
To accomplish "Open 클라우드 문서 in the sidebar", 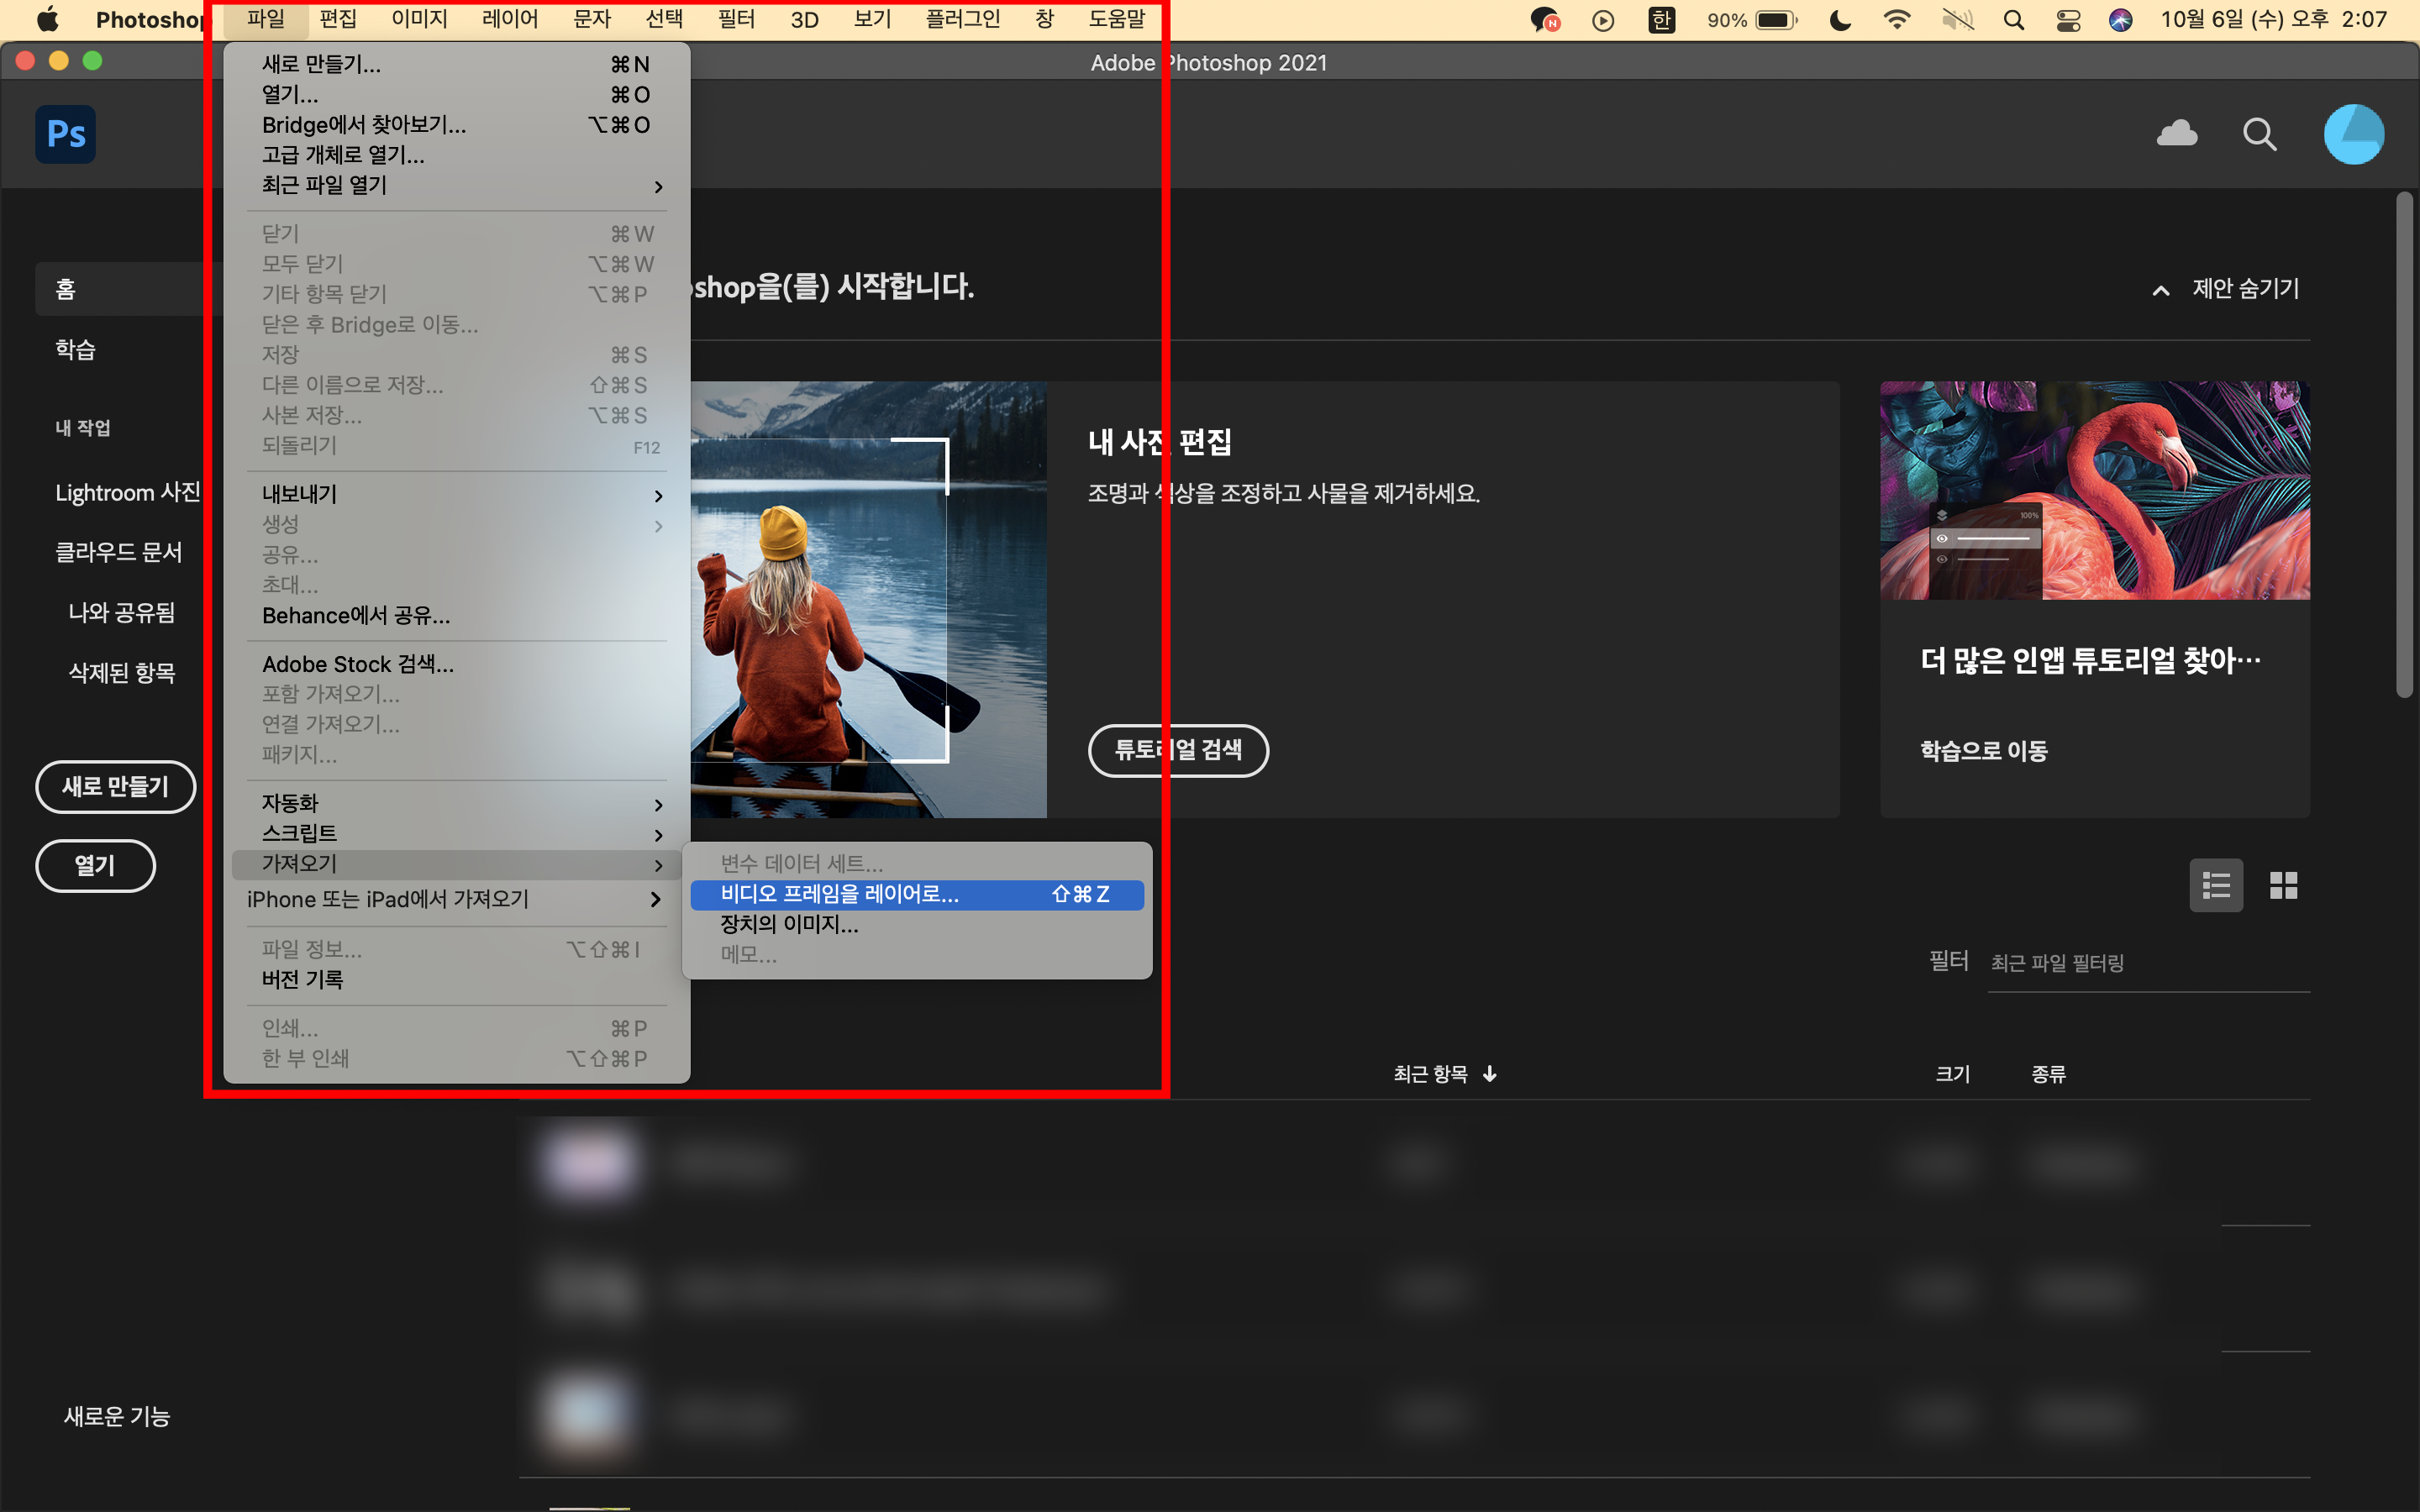I will coord(119,552).
